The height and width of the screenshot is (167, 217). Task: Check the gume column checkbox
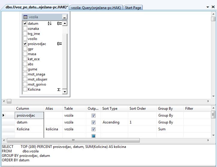[x=25, y=69]
